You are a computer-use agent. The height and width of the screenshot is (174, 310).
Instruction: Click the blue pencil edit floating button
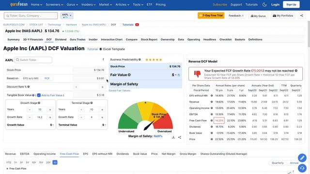coord(302,158)
